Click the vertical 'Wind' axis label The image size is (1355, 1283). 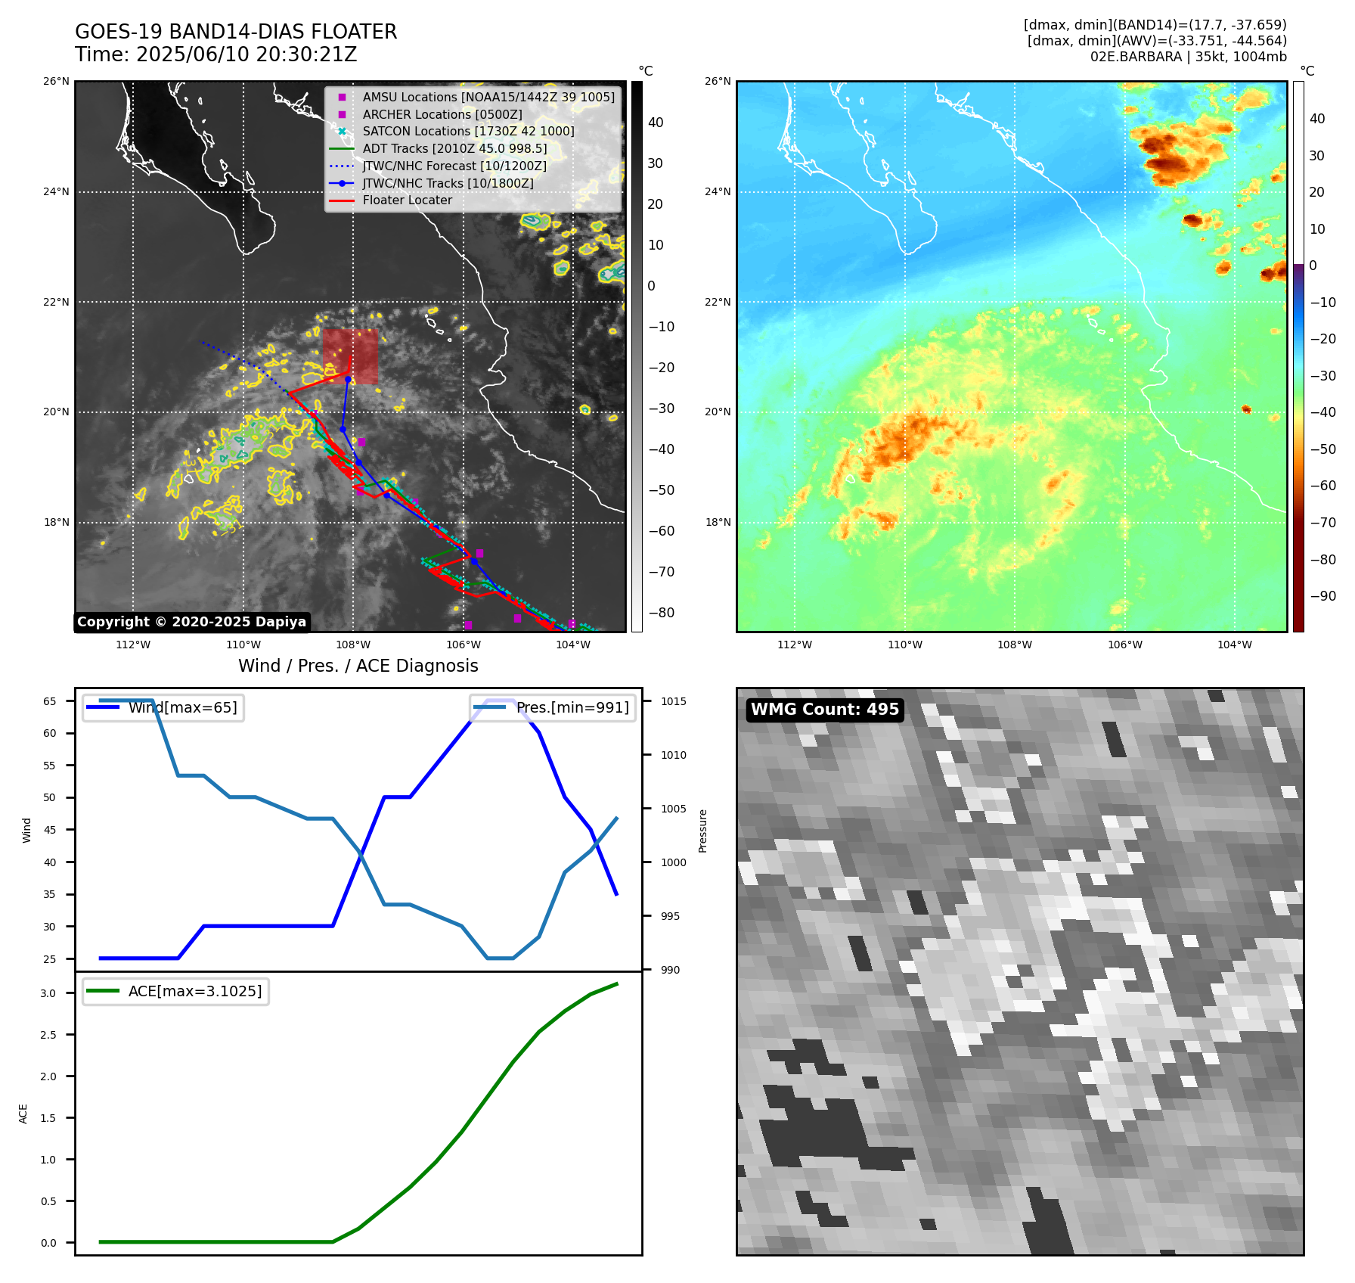click(27, 831)
